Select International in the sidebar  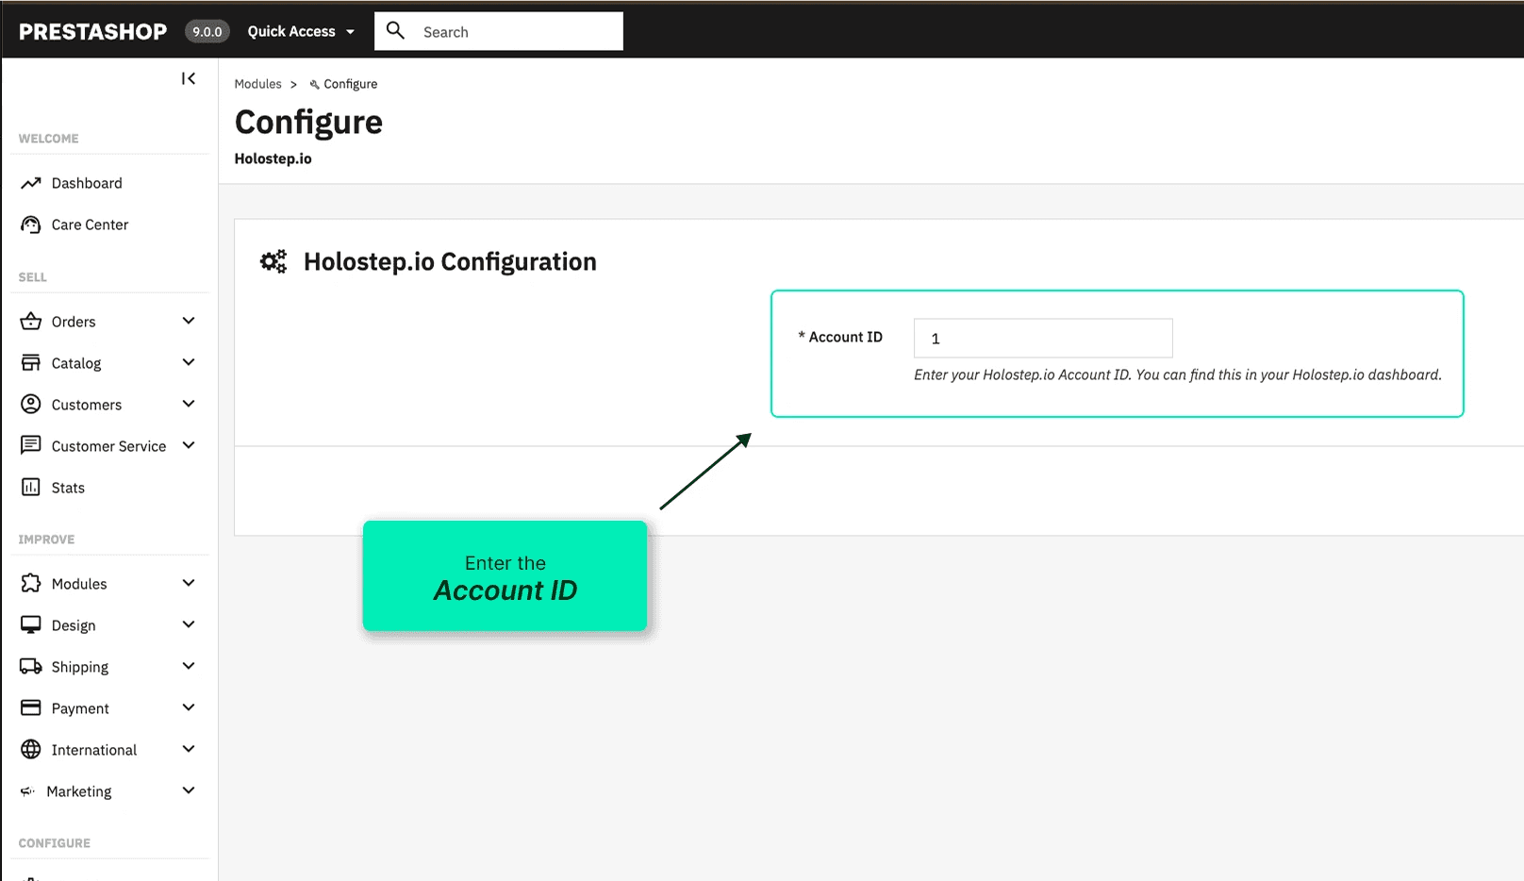[94, 750]
